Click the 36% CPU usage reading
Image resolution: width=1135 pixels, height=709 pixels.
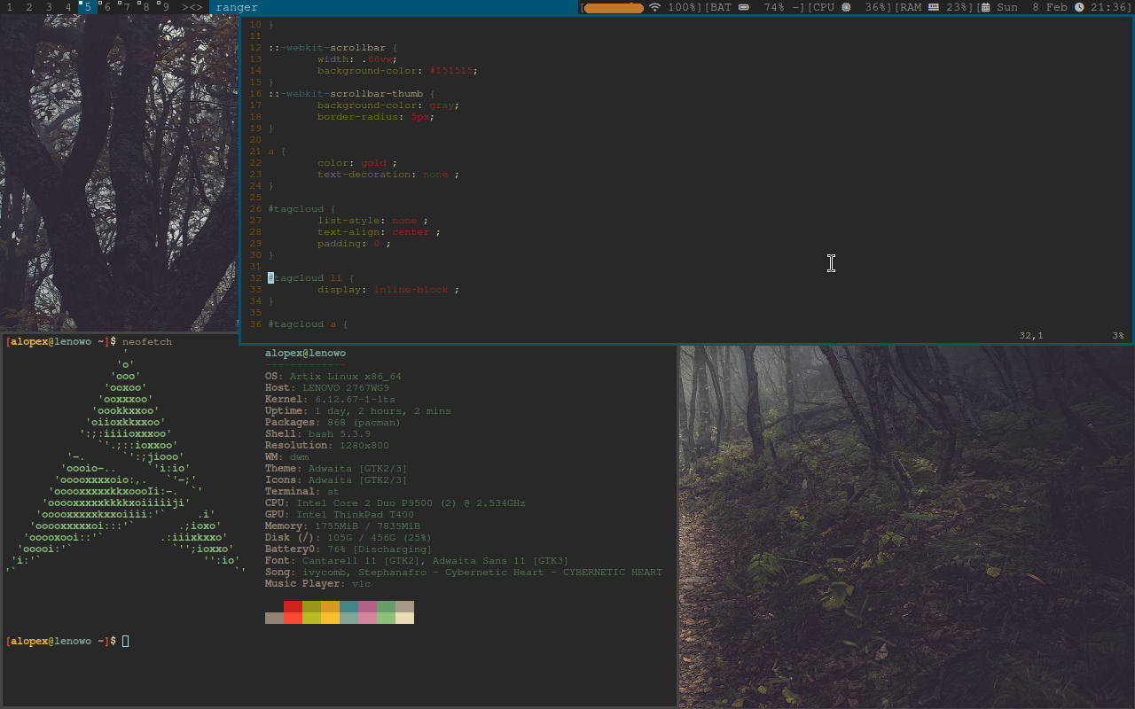(x=875, y=7)
